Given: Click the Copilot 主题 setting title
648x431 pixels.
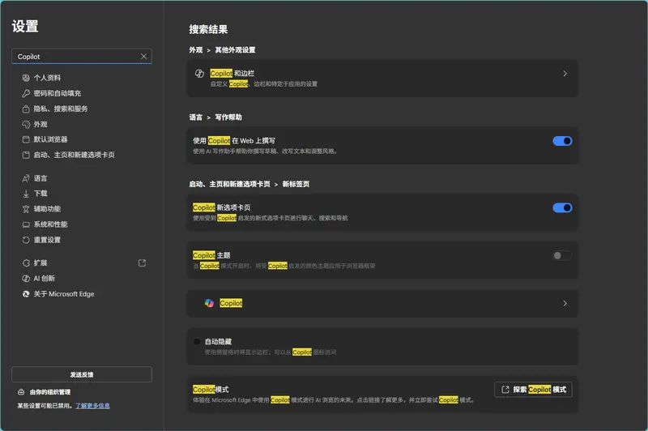Looking at the screenshot, I should click(211, 255).
